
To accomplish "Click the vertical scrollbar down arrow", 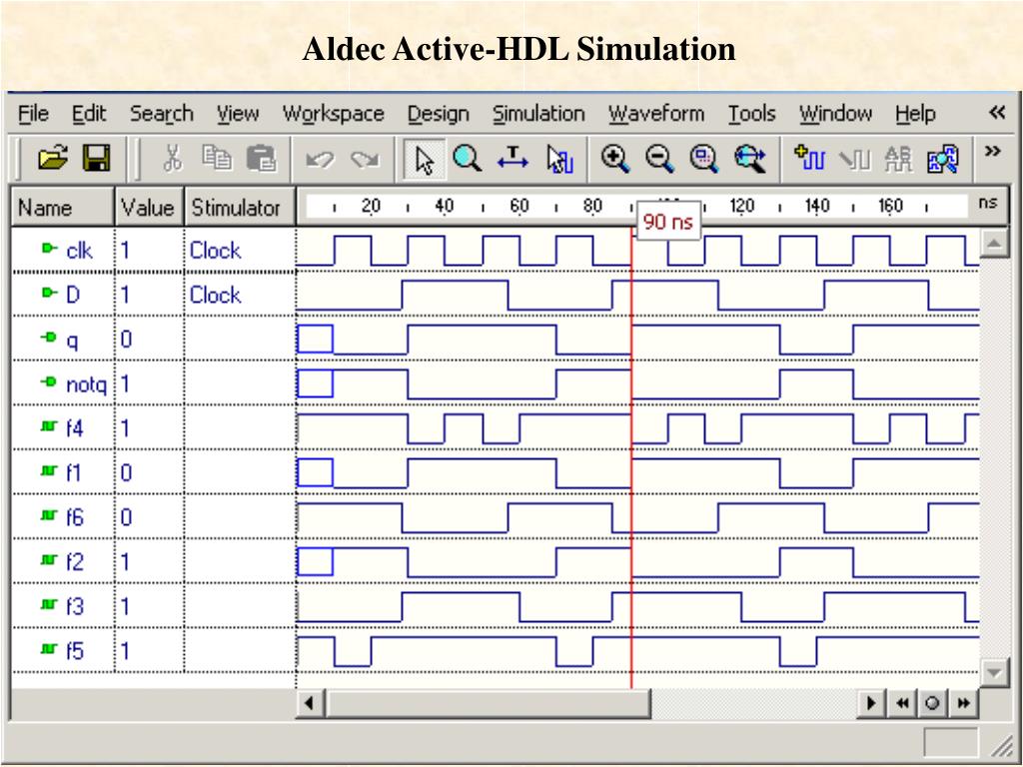I will pyautogui.click(x=994, y=674).
